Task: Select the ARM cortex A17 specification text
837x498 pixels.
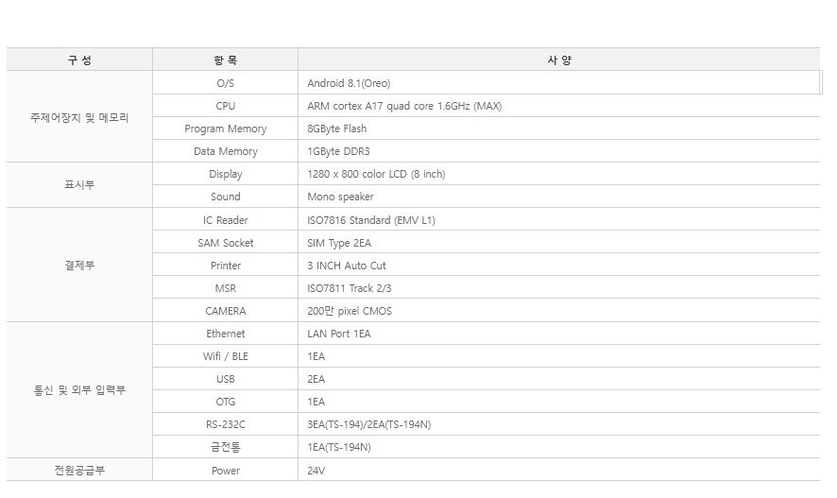Action: click(404, 106)
